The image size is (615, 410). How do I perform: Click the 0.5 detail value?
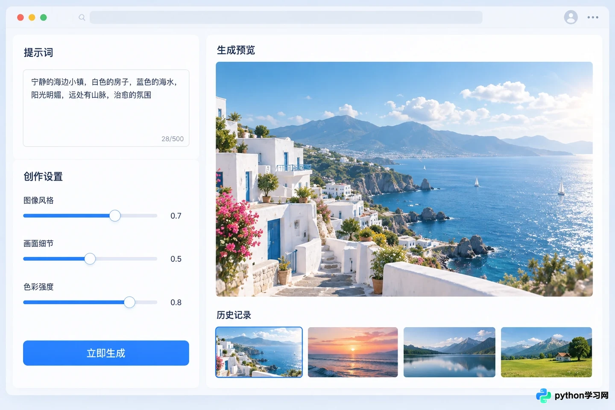pyautogui.click(x=176, y=259)
